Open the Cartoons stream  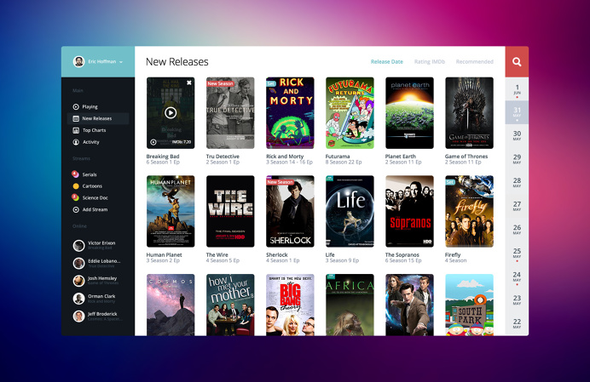pyautogui.click(x=92, y=186)
